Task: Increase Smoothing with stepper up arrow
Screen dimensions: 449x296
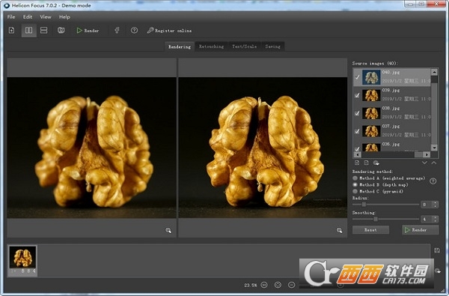Action: click(436, 218)
